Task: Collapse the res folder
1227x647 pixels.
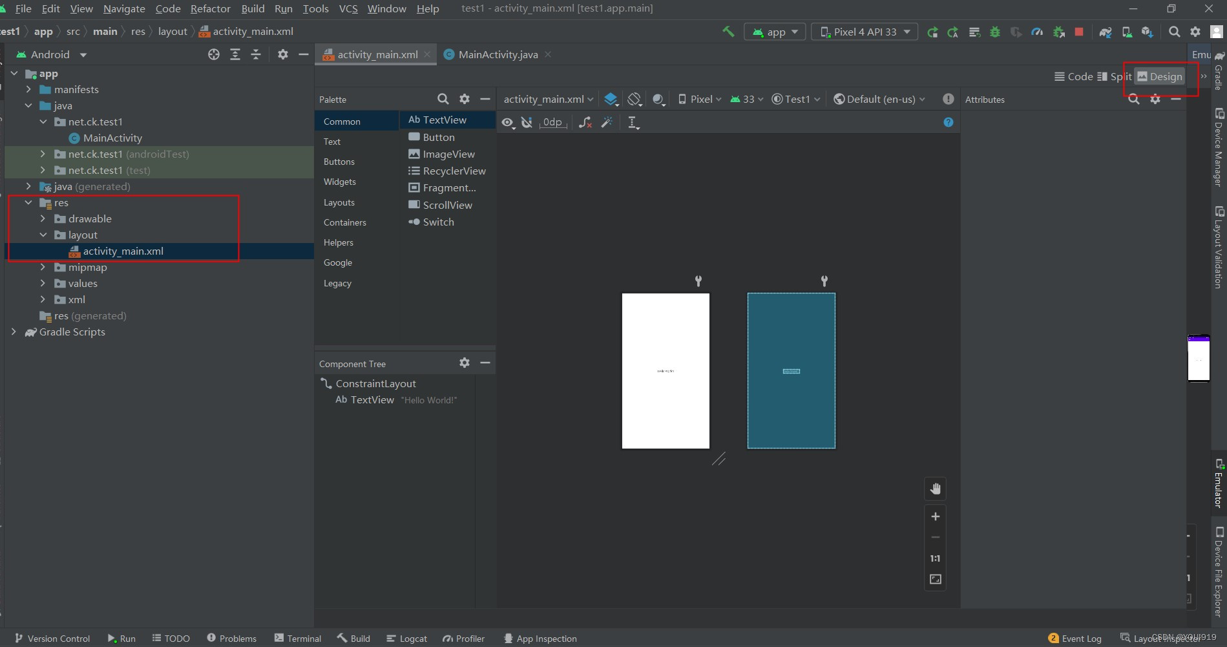Action: 28,202
